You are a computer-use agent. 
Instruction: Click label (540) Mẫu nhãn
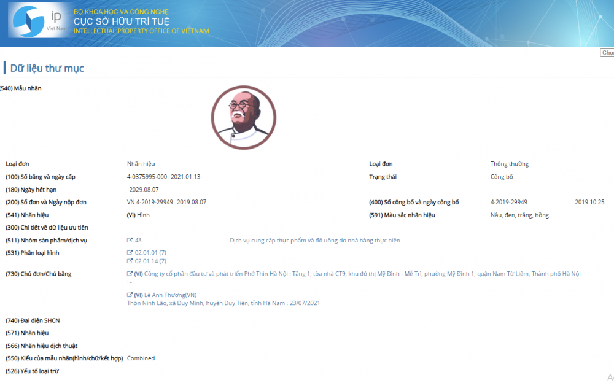click(x=21, y=88)
